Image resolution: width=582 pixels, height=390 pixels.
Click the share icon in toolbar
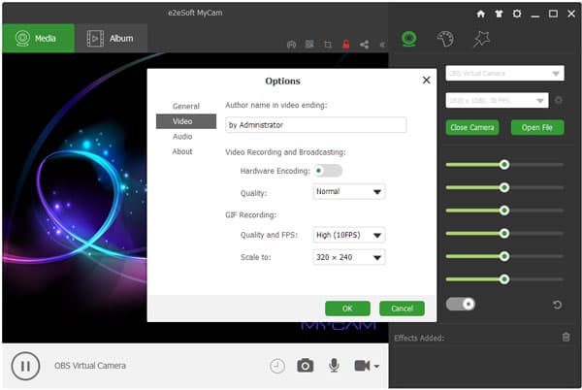click(x=365, y=44)
